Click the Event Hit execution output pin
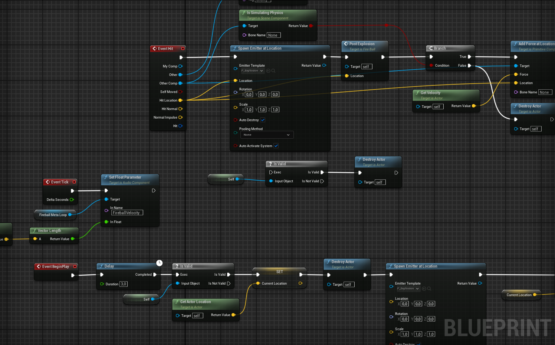The width and height of the screenshot is (555, 345). [181, 57]
